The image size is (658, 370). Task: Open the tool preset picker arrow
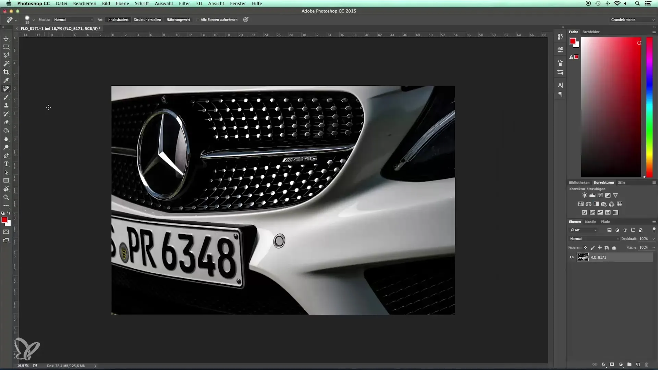[x=16, y=20]
